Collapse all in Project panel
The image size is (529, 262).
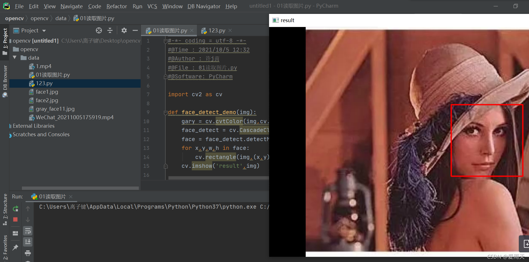coord(110,30)
